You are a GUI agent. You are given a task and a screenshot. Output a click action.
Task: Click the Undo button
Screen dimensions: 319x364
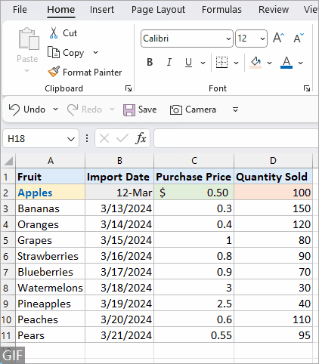[x=27, y=110]
